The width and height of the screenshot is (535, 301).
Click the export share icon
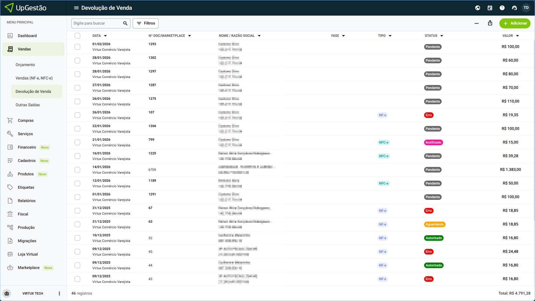tap(490, 23)
